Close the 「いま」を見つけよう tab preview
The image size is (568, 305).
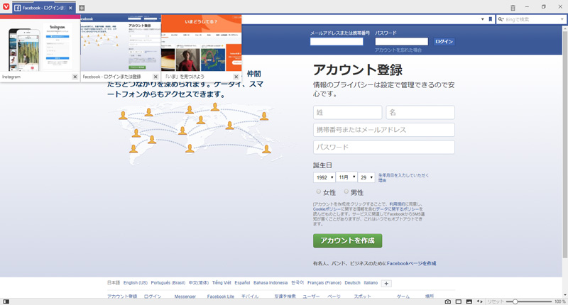click(236, 77)
